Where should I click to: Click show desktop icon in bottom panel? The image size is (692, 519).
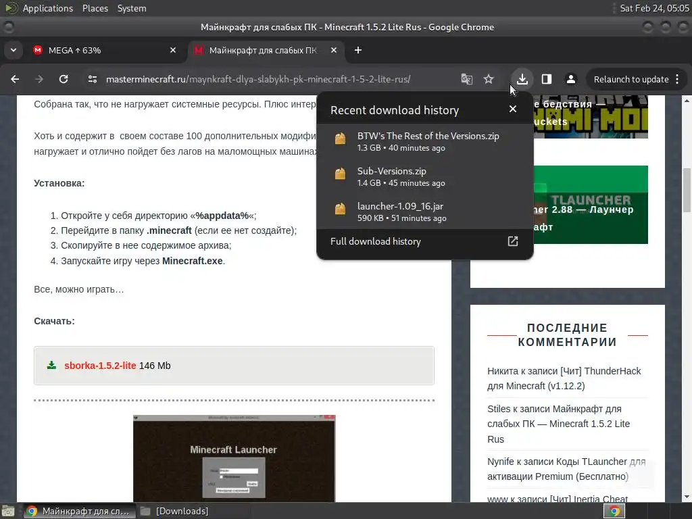pos(8,511)
